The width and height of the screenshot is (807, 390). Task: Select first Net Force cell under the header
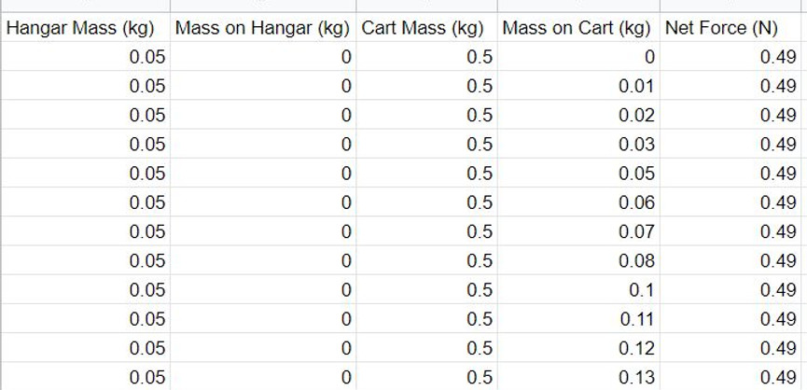coord(733,57)
